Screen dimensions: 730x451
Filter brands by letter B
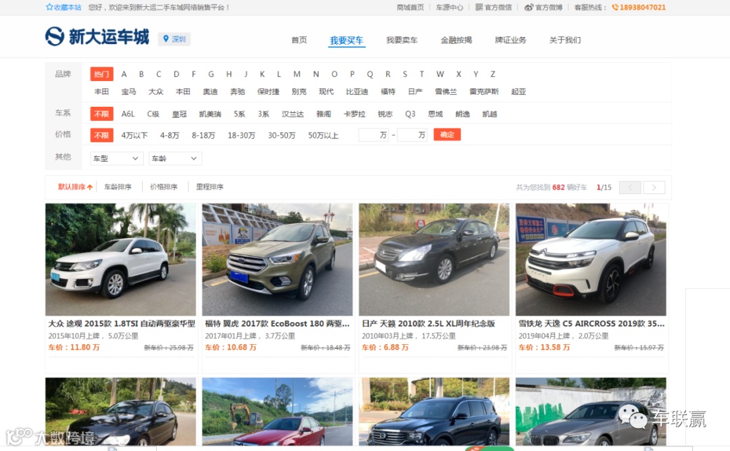pyautogui.click(x=141, y=74)
